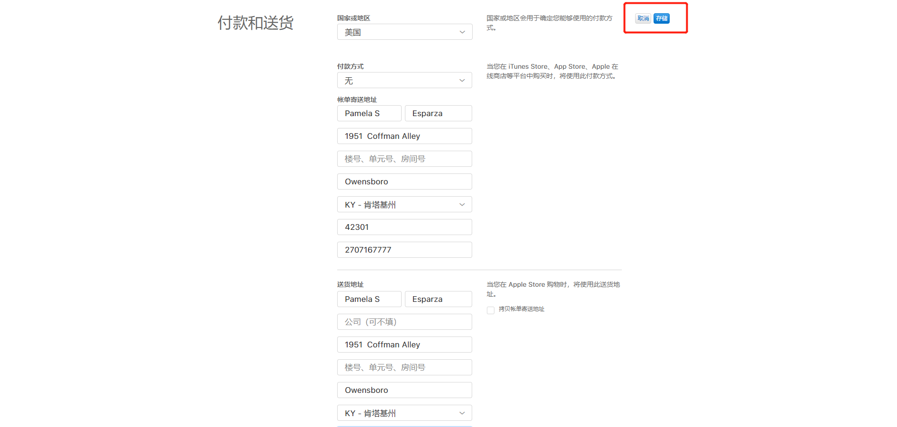Click the shipping first name field 'Pamela S'
This screenshot has height=427, width=897.
(369, 300)
